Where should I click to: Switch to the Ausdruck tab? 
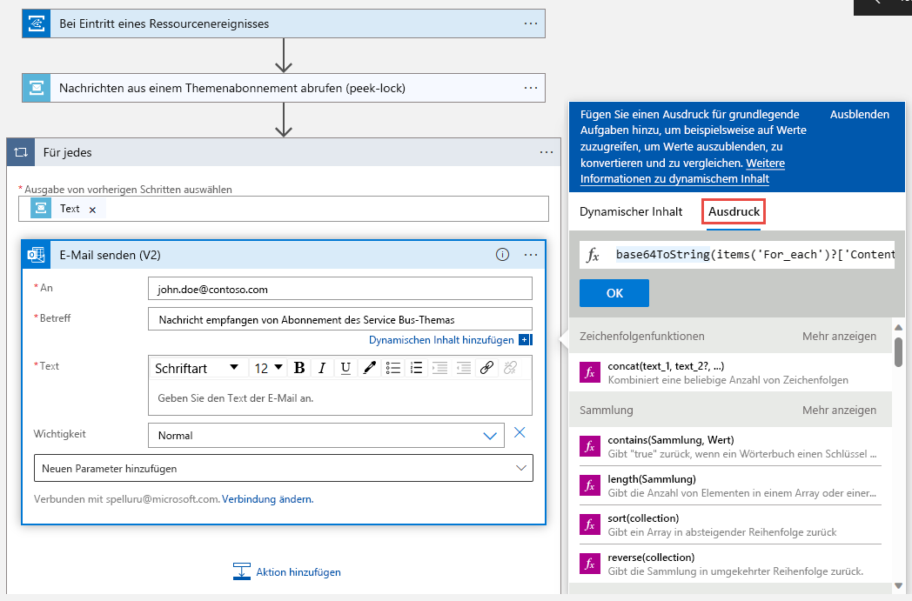point(734,211)
